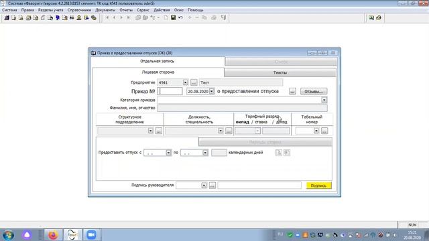Expand the Табельный номер dropdown
This screenshot has width=429, height=241.
(316, 131)
